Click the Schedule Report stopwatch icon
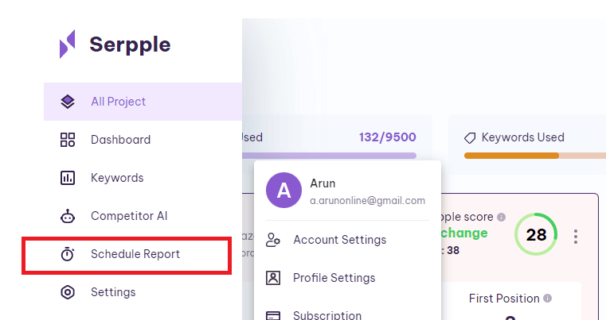Viewport: 606px width, 320px height. [68, 254]
